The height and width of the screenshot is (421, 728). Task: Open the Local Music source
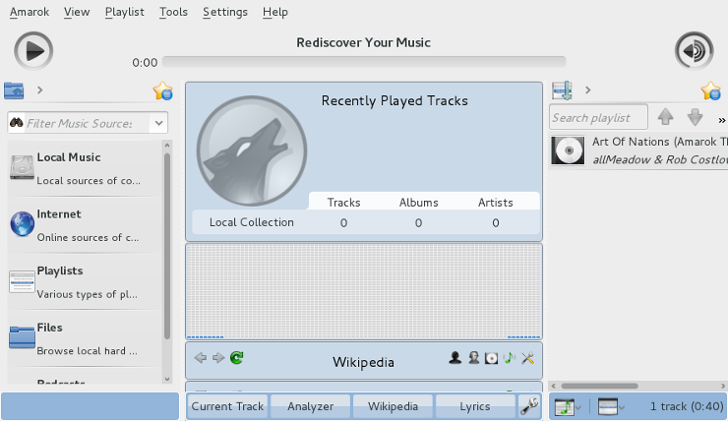85,168
